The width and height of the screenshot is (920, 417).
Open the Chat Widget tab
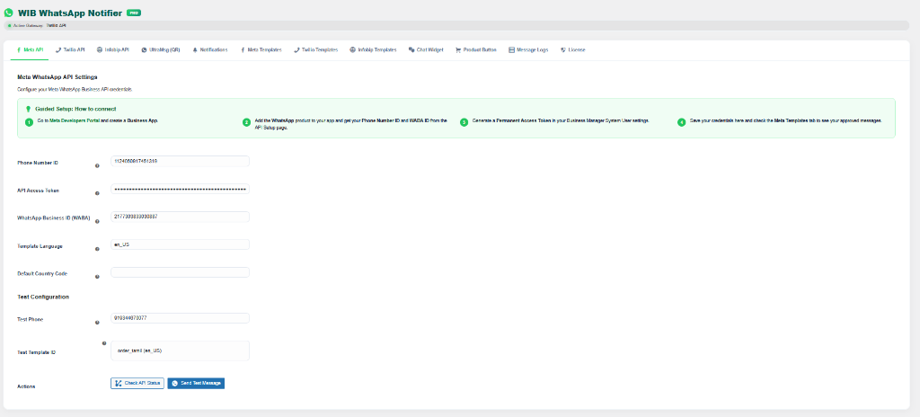click(x=426, y=50)
